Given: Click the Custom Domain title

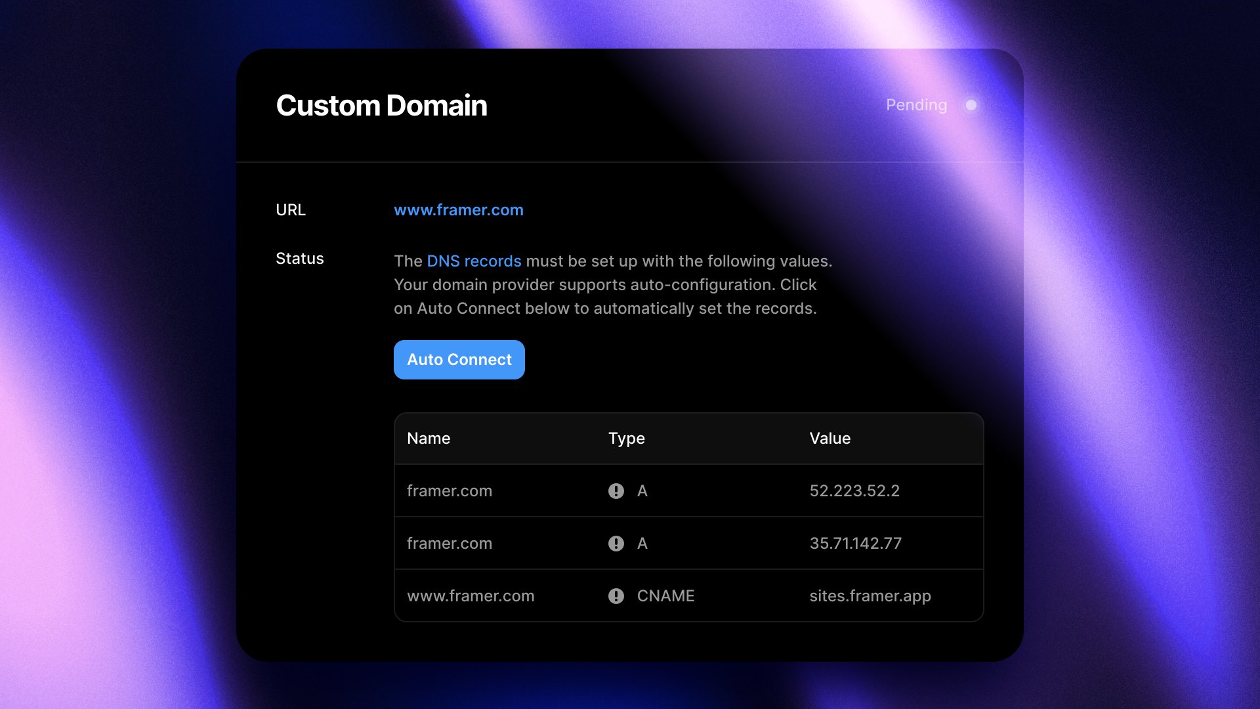Looking at the screenshot, I should click(381, 105).
